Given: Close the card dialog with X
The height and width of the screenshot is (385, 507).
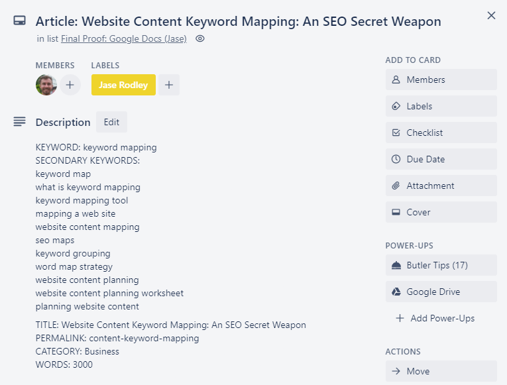Looking at the screenshot, I should click(x=491, y=15).
